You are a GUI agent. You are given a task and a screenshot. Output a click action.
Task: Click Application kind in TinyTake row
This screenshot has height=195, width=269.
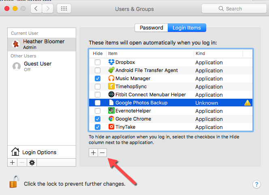pyautogui.click(x=209, y=127)
